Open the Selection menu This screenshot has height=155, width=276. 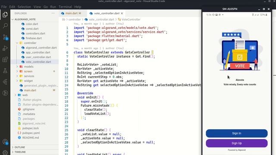(24, 7)
